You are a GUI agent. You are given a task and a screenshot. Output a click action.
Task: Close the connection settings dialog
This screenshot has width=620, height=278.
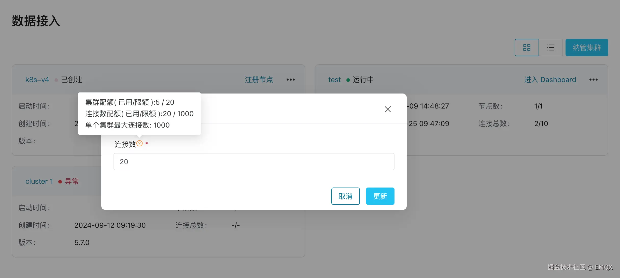click(x=387, y=109)
